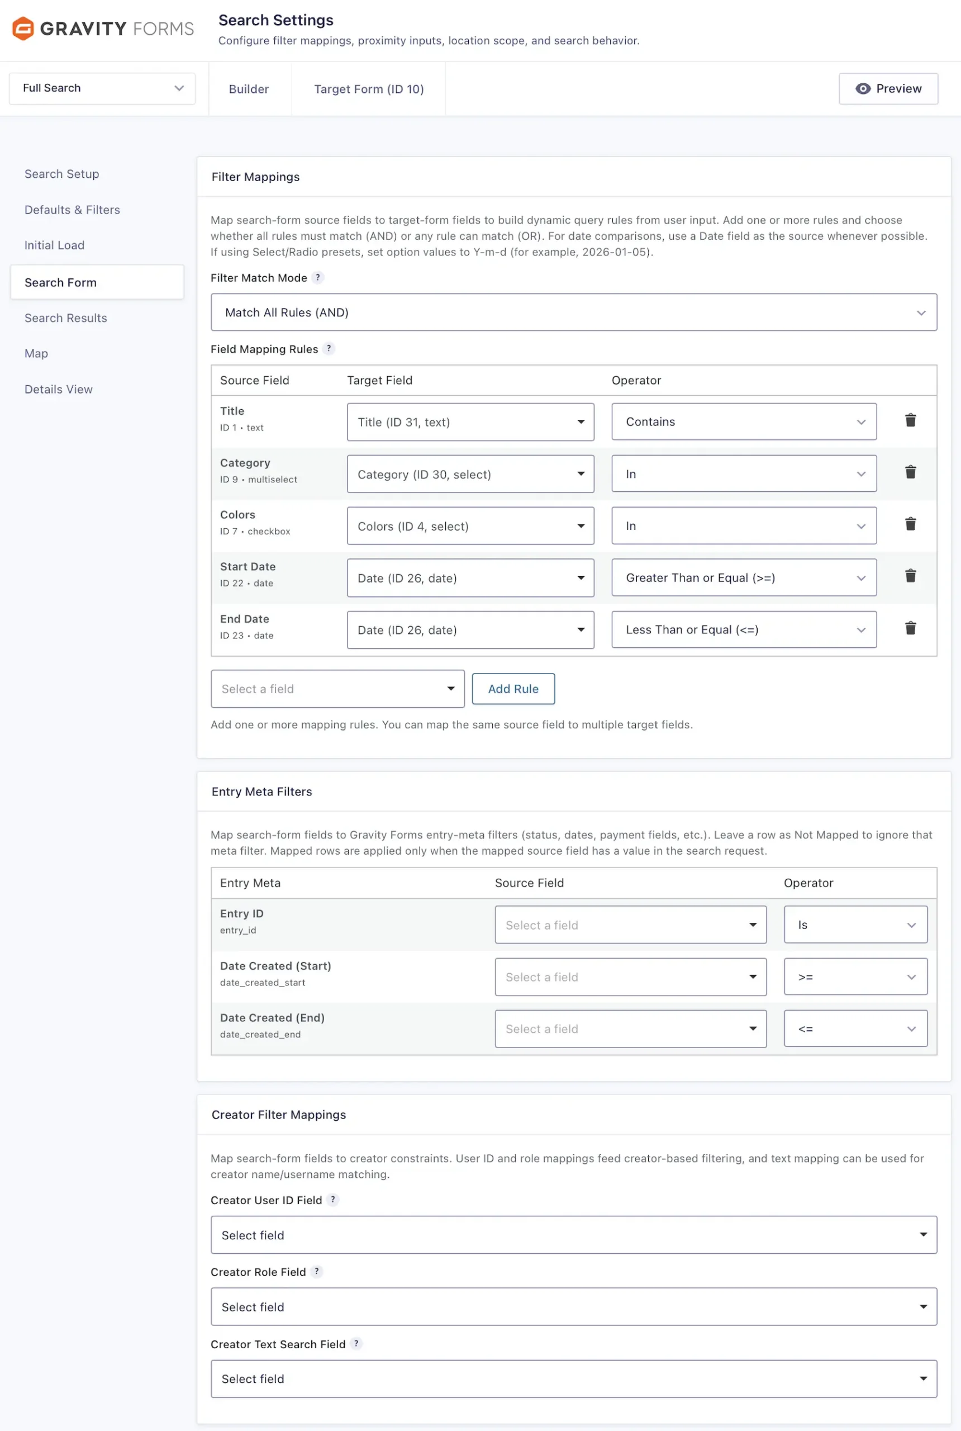
Task: Click the date_created_start meta key text
Action: click(262, 982)
